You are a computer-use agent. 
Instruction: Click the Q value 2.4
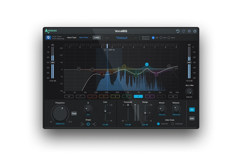point(88,115)
